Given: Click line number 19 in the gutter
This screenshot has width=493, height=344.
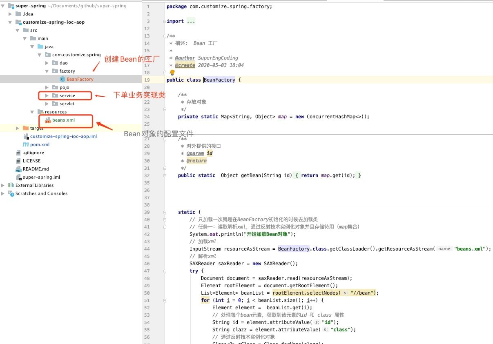Looking at the screenshot, I should (147, 80).
